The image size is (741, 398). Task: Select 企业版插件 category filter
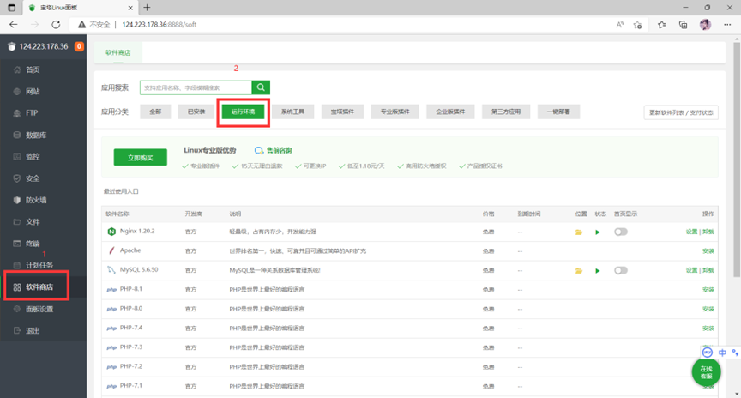click(450, 112)
